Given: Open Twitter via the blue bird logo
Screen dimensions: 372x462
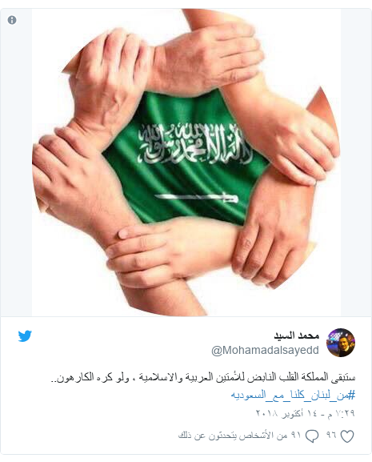Looking at the screenshot, I should [x=25, y=336].
